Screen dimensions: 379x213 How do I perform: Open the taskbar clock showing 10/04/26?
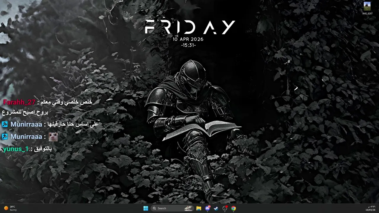click(370, 208)
